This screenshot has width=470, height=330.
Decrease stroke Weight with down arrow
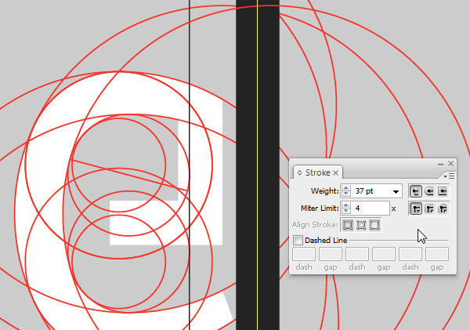[346, 194]
